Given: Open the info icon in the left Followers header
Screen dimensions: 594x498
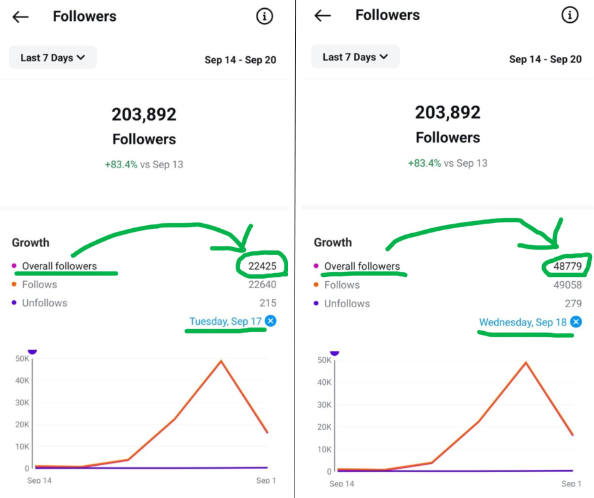Looking at the screenshot, I should pyautogui.click(x=265, y=16).
